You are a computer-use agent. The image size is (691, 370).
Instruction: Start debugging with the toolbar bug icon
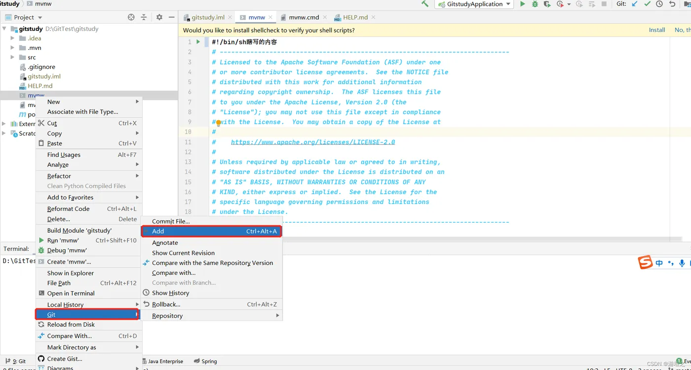[535, 4]
